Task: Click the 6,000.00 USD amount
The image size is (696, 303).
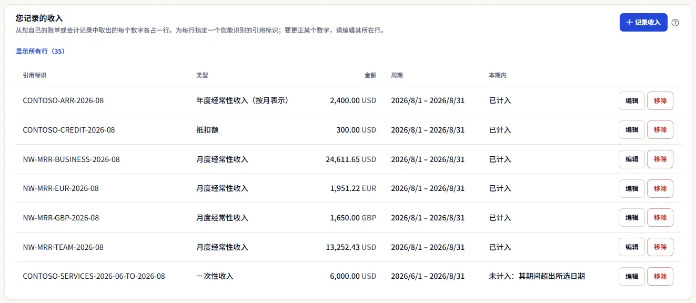Action: (353, 276)
